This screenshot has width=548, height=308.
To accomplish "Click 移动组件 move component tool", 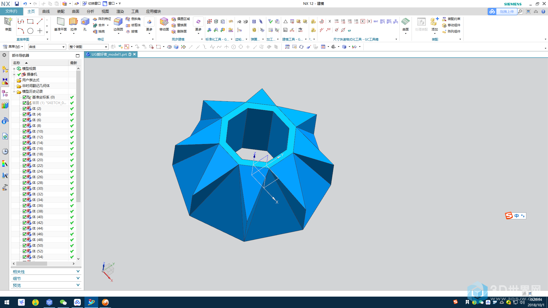I will (451, 25).
